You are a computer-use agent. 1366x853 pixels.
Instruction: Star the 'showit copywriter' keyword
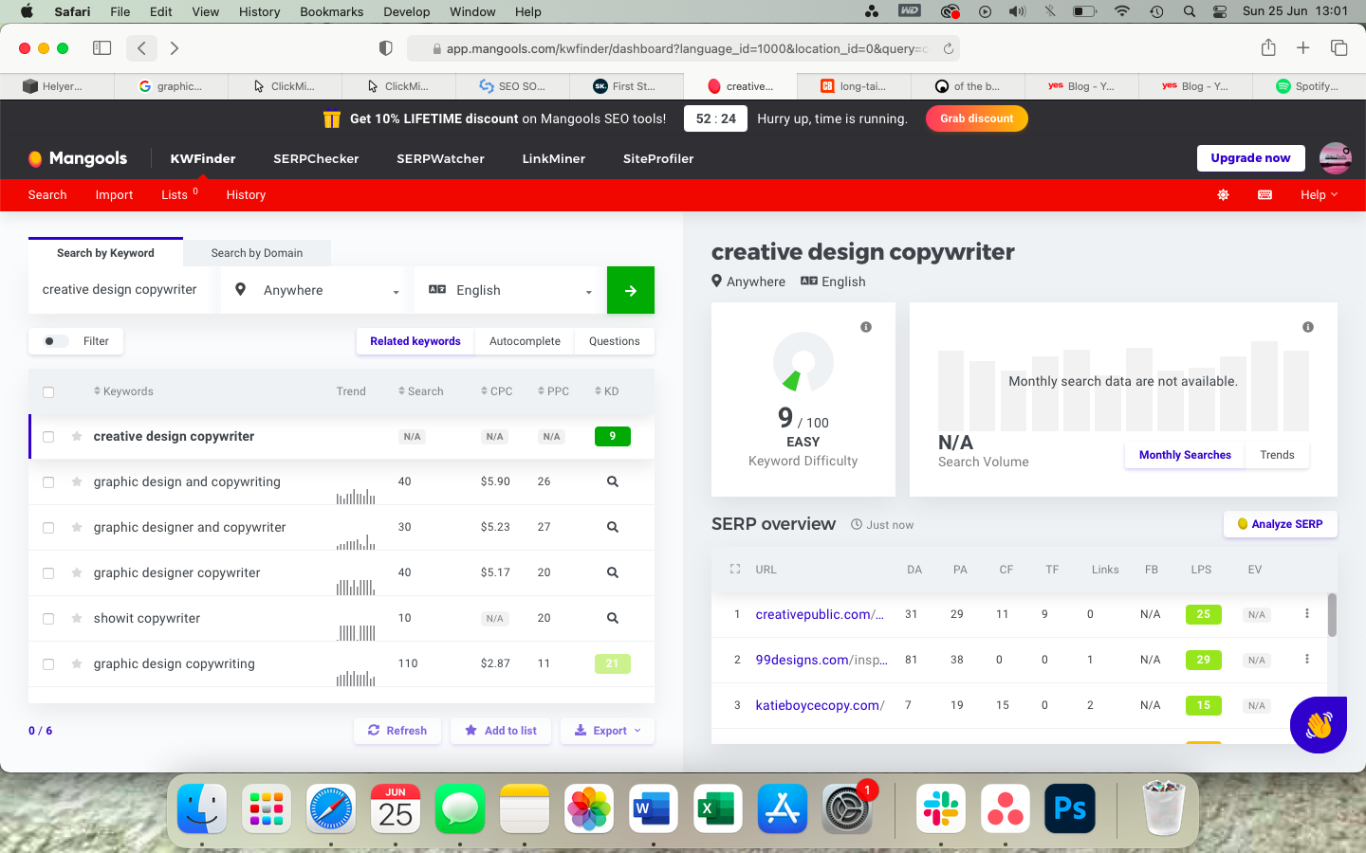pyautogui.click(x=77, y=618)
